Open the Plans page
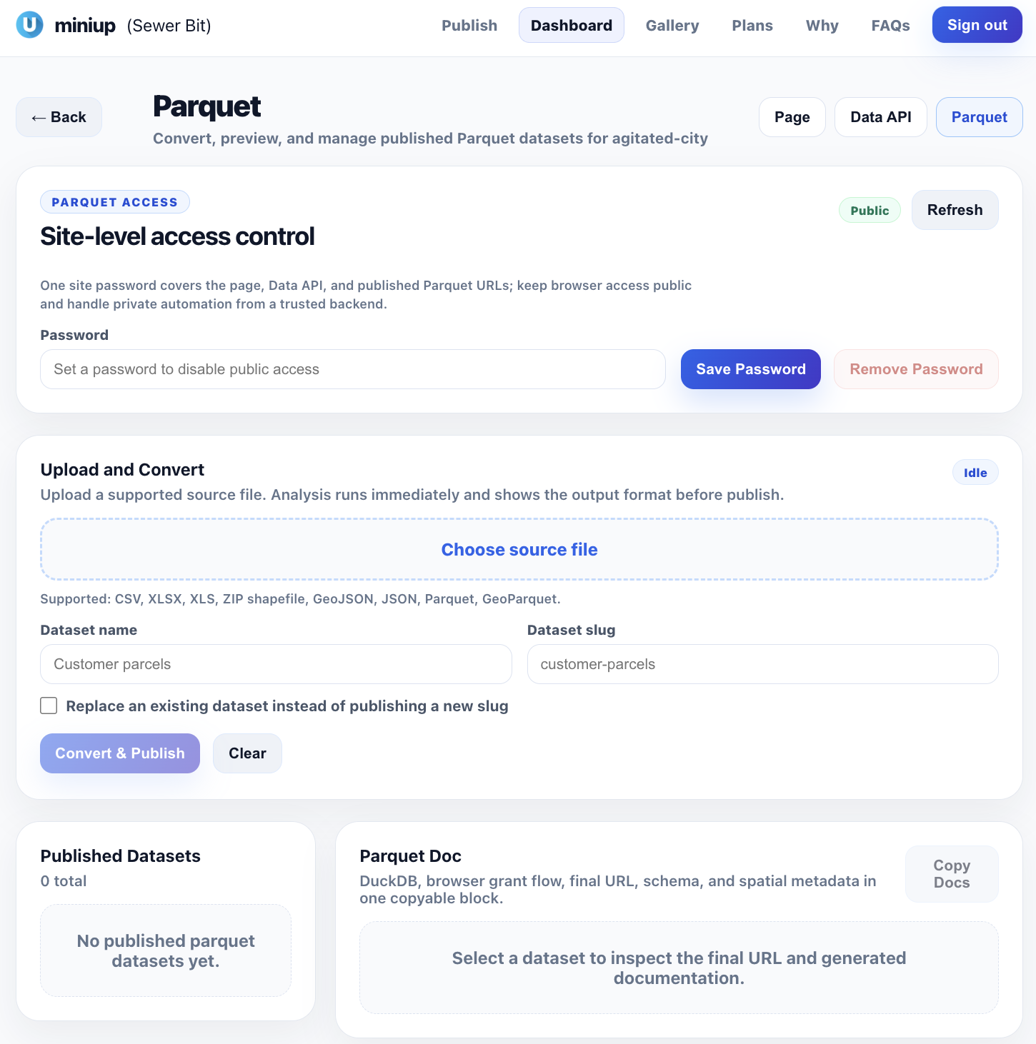Screen dimensions: 1036x1044 click(x=752, y=25)
